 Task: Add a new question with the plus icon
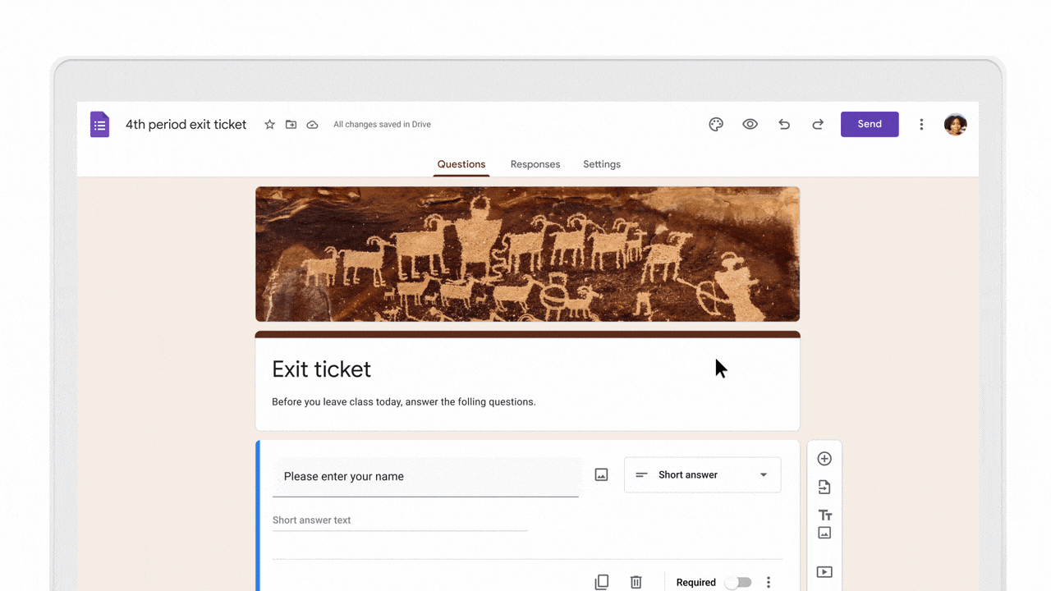[x=824, y=458]
